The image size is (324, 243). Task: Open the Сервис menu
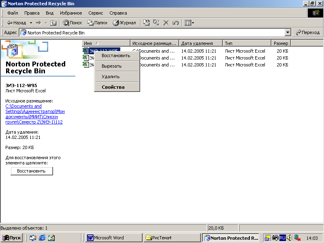(x=96, y=13)
